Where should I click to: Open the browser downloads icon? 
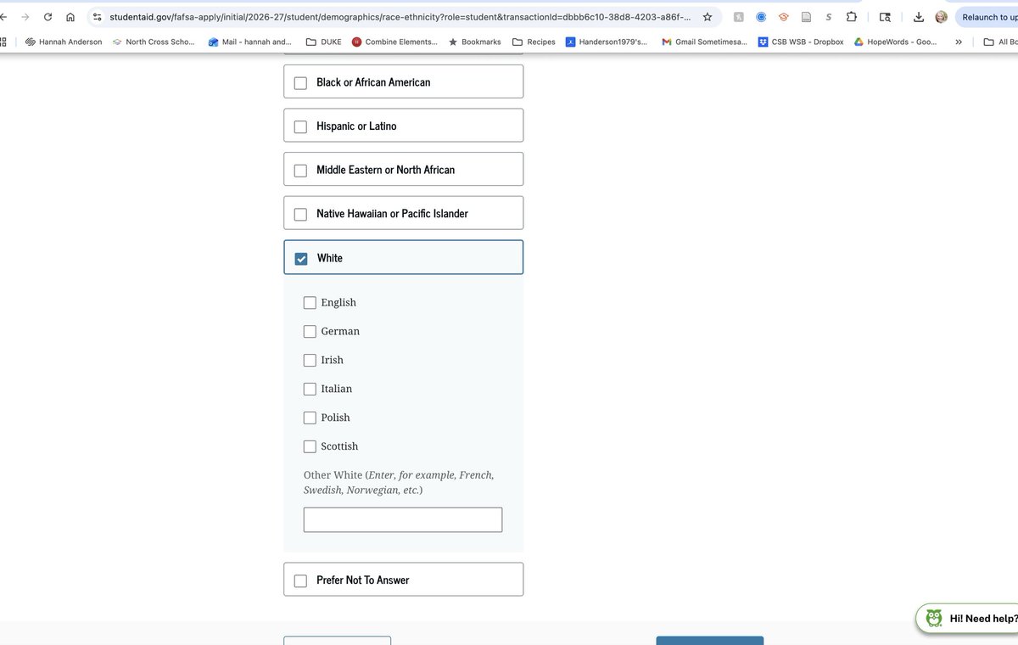tap(919, 17)
